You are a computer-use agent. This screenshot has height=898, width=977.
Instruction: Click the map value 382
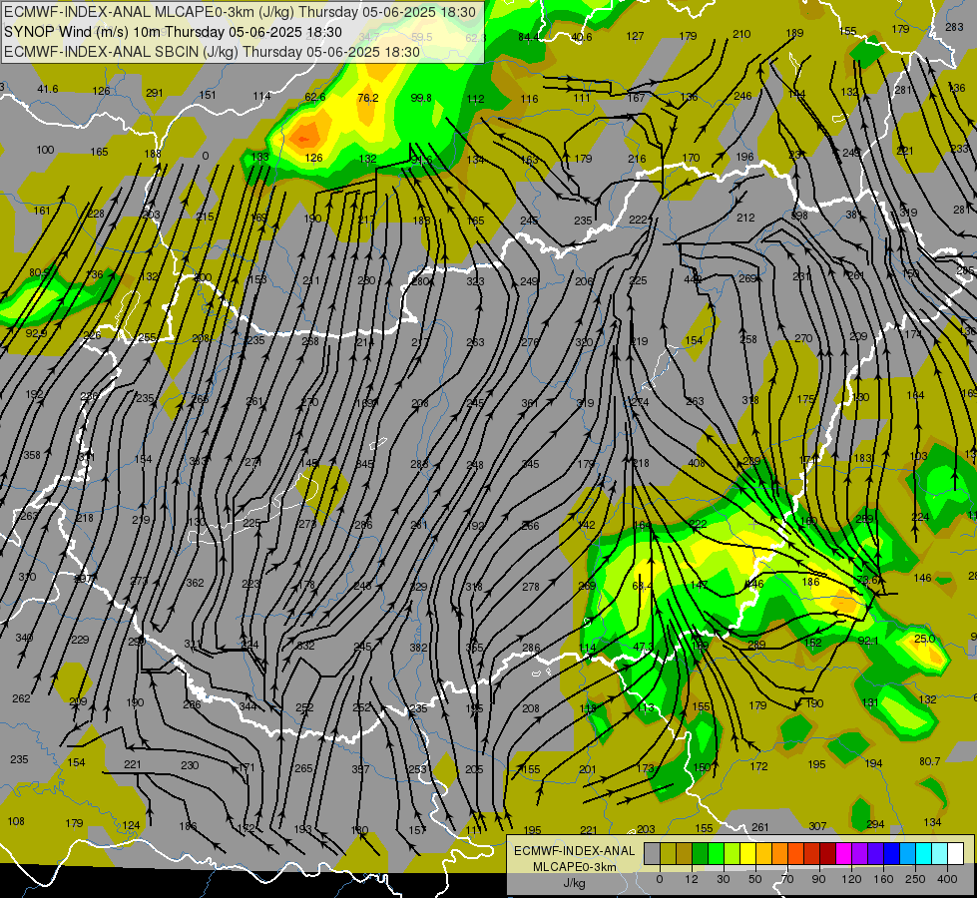click(x=419, y=648)
